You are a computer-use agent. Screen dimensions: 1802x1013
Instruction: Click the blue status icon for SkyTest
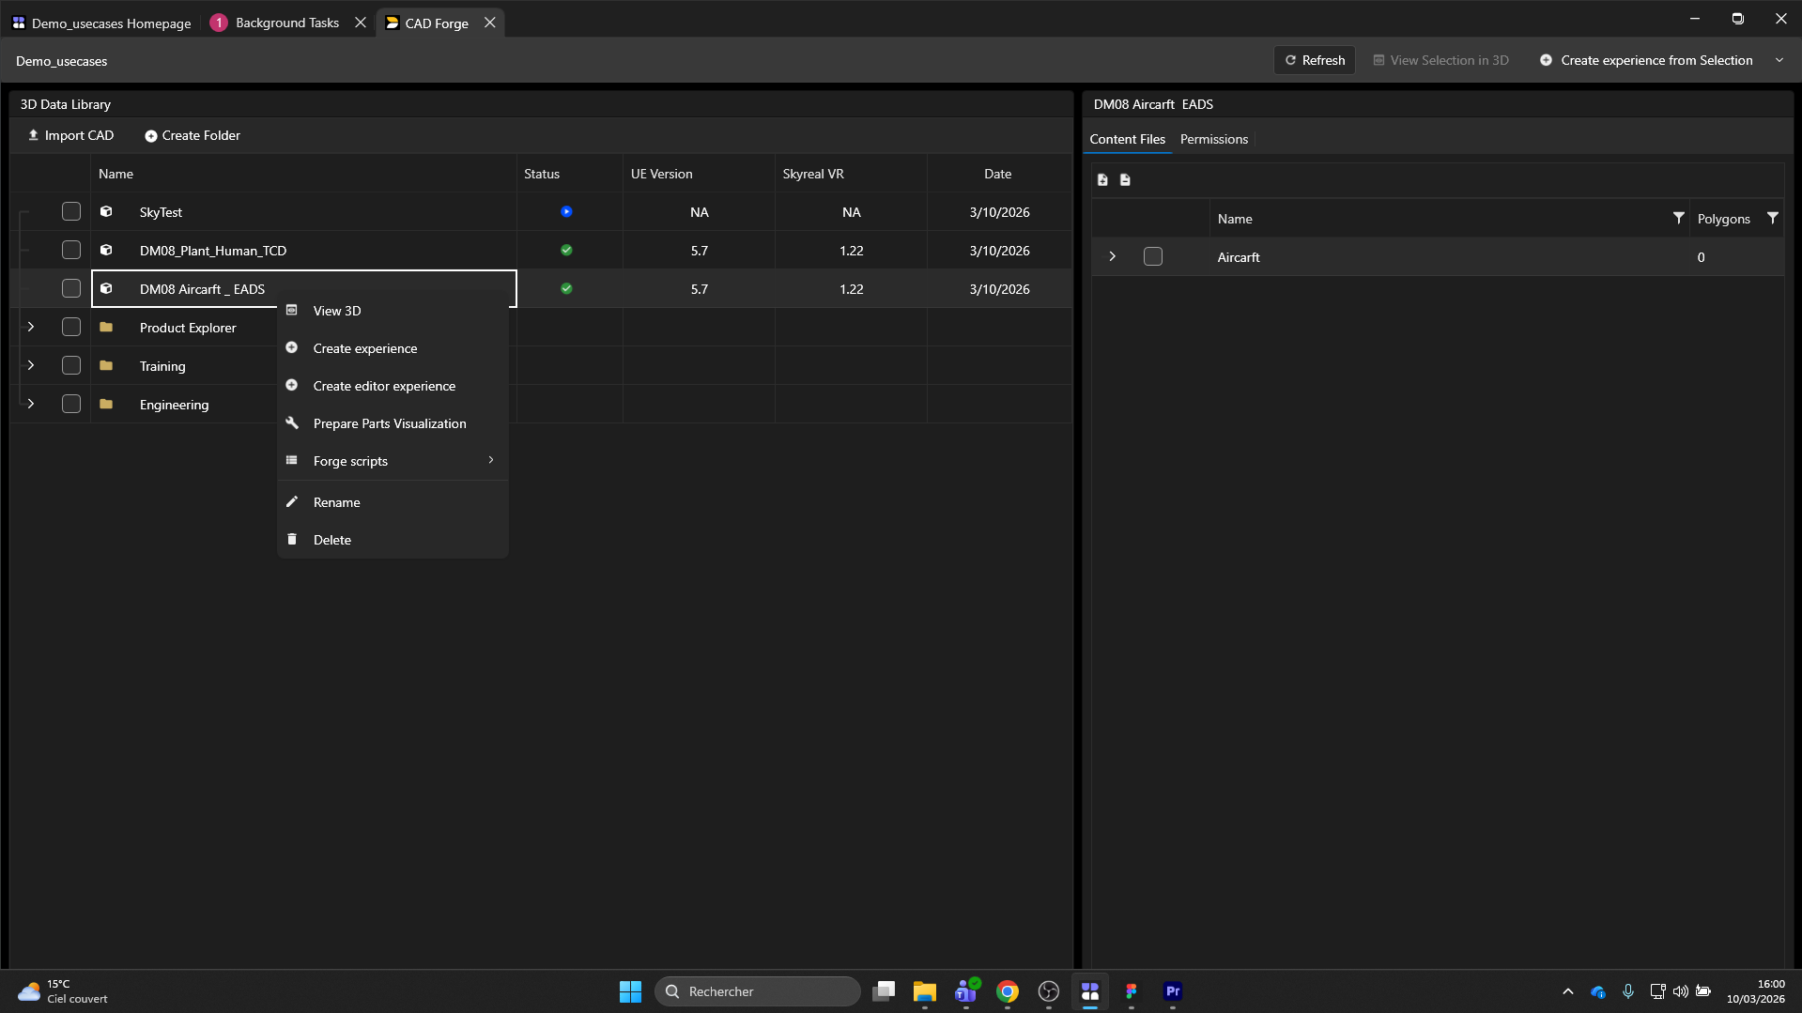coord(566,212)
